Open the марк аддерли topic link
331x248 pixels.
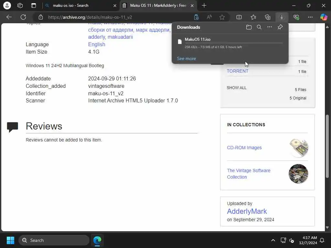point(153,30)
